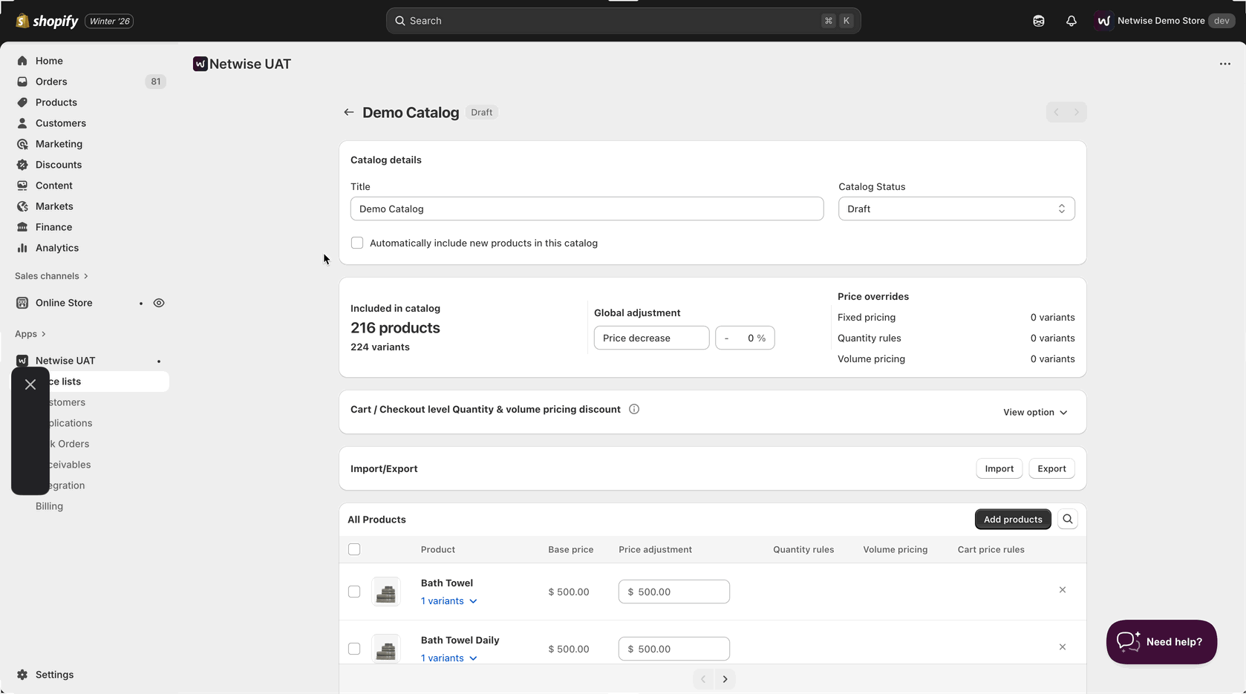Open the Catalog Status dropdown
This screenshot has width=1246, height=694.
(956, 209)
